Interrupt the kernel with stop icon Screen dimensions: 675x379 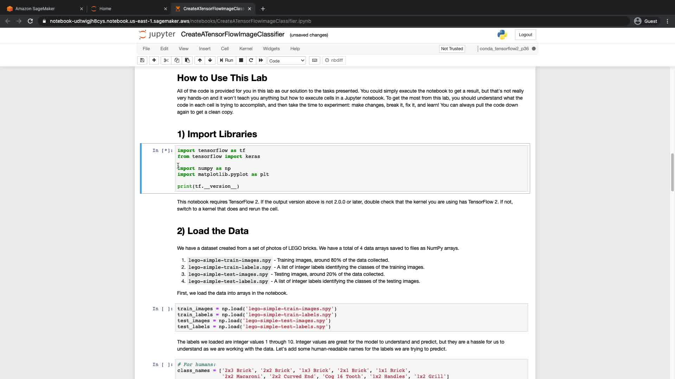[241, 60]
